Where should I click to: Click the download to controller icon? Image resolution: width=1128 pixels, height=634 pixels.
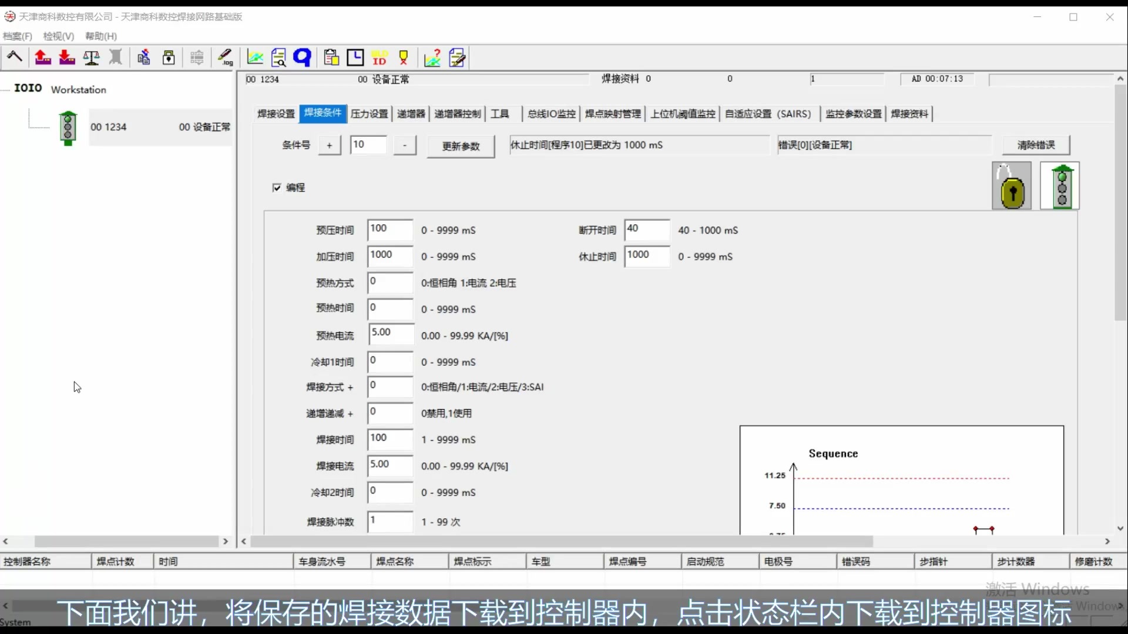(67, 57)
